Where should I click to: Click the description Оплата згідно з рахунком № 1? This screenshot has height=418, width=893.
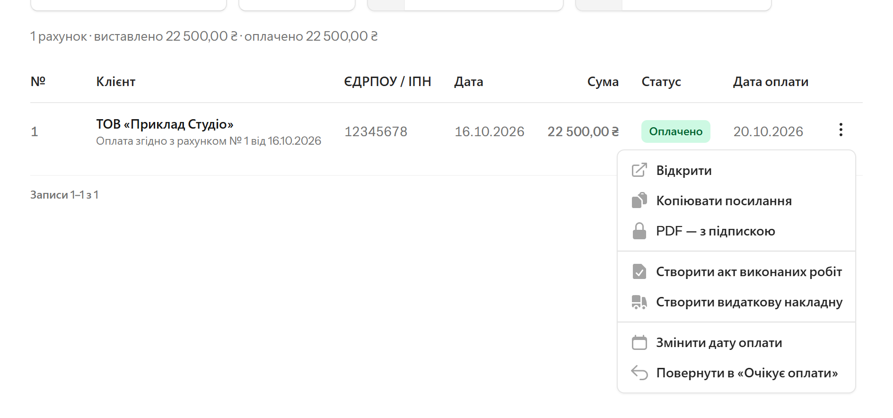point(209,141)
